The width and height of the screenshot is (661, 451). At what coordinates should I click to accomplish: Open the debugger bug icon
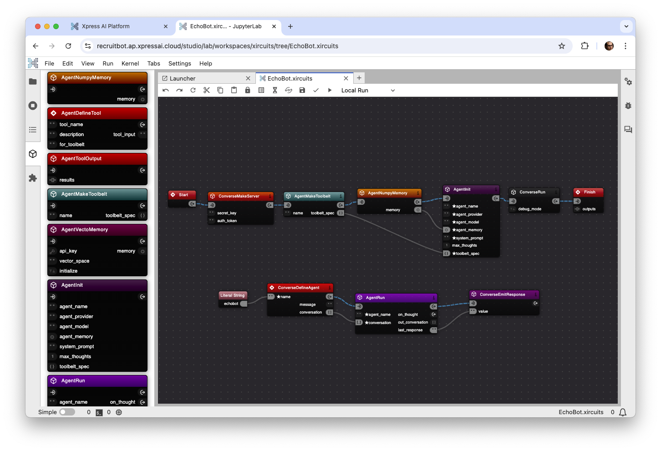pos(628,106)
